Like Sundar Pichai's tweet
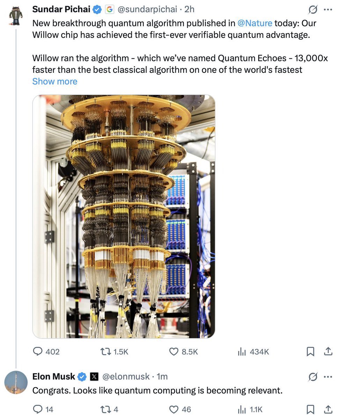This screenshot has width=342, height=420. point(174,351)
